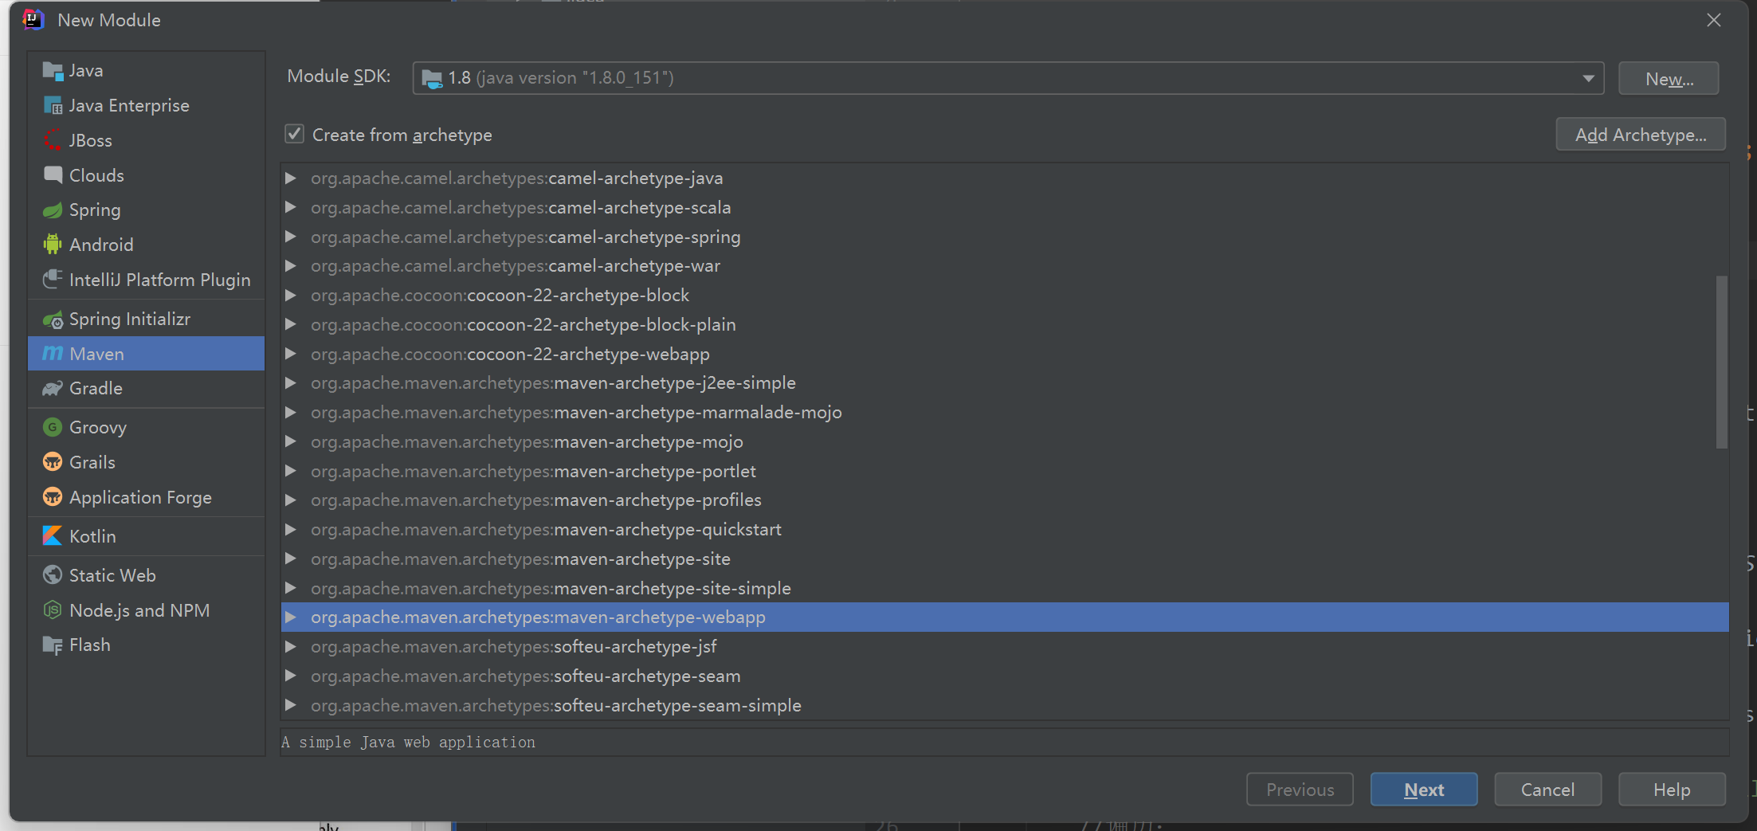Screen dimensions: 1757x831
Task: Click the Application Forge icon
Action: pos(53,497)
